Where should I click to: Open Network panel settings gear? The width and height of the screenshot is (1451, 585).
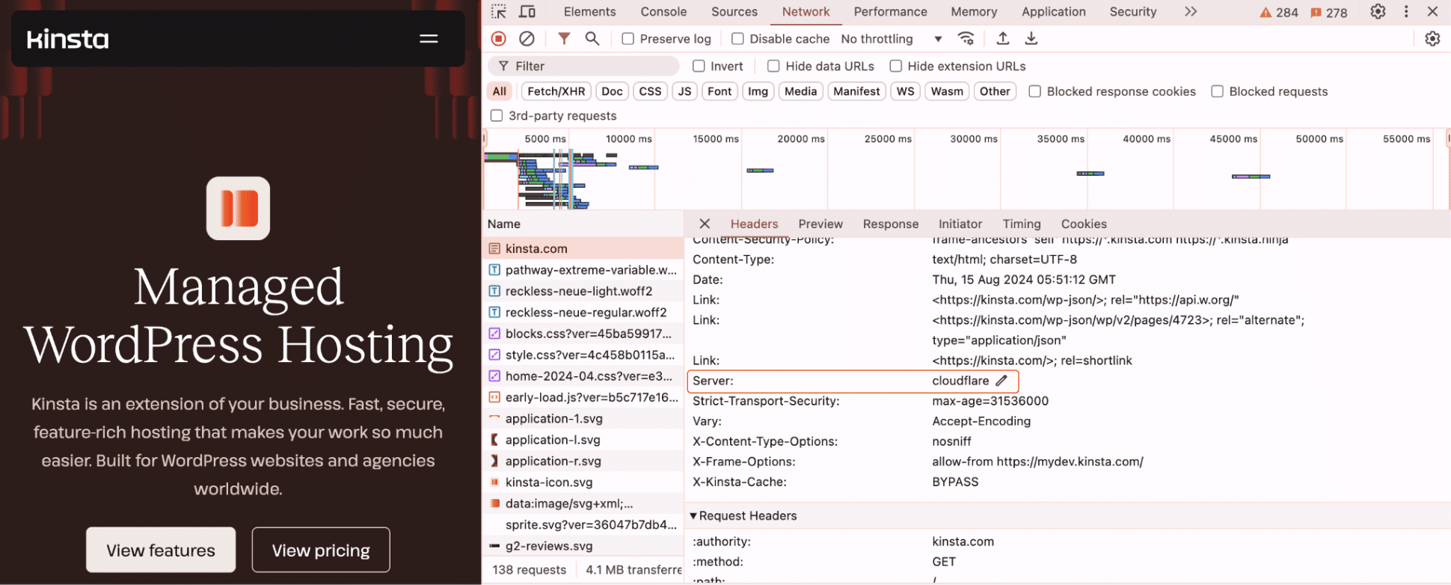1432,39
